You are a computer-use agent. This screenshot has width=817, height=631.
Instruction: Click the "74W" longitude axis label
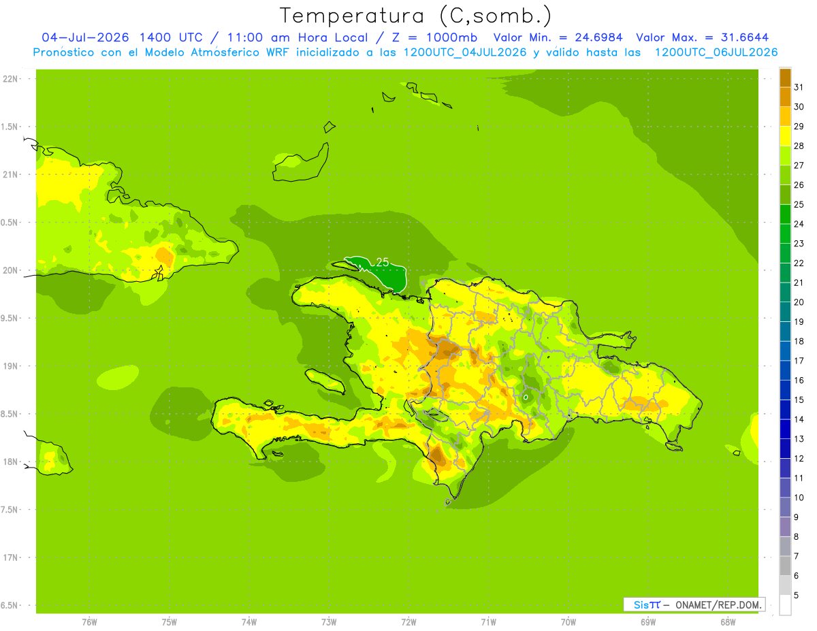point(249,622)
